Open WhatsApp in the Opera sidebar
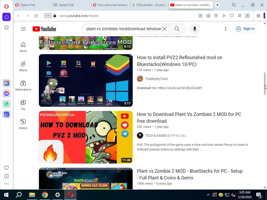Image resolution: width=267 pixels, height=200 pixels. [x=7, y=104]
